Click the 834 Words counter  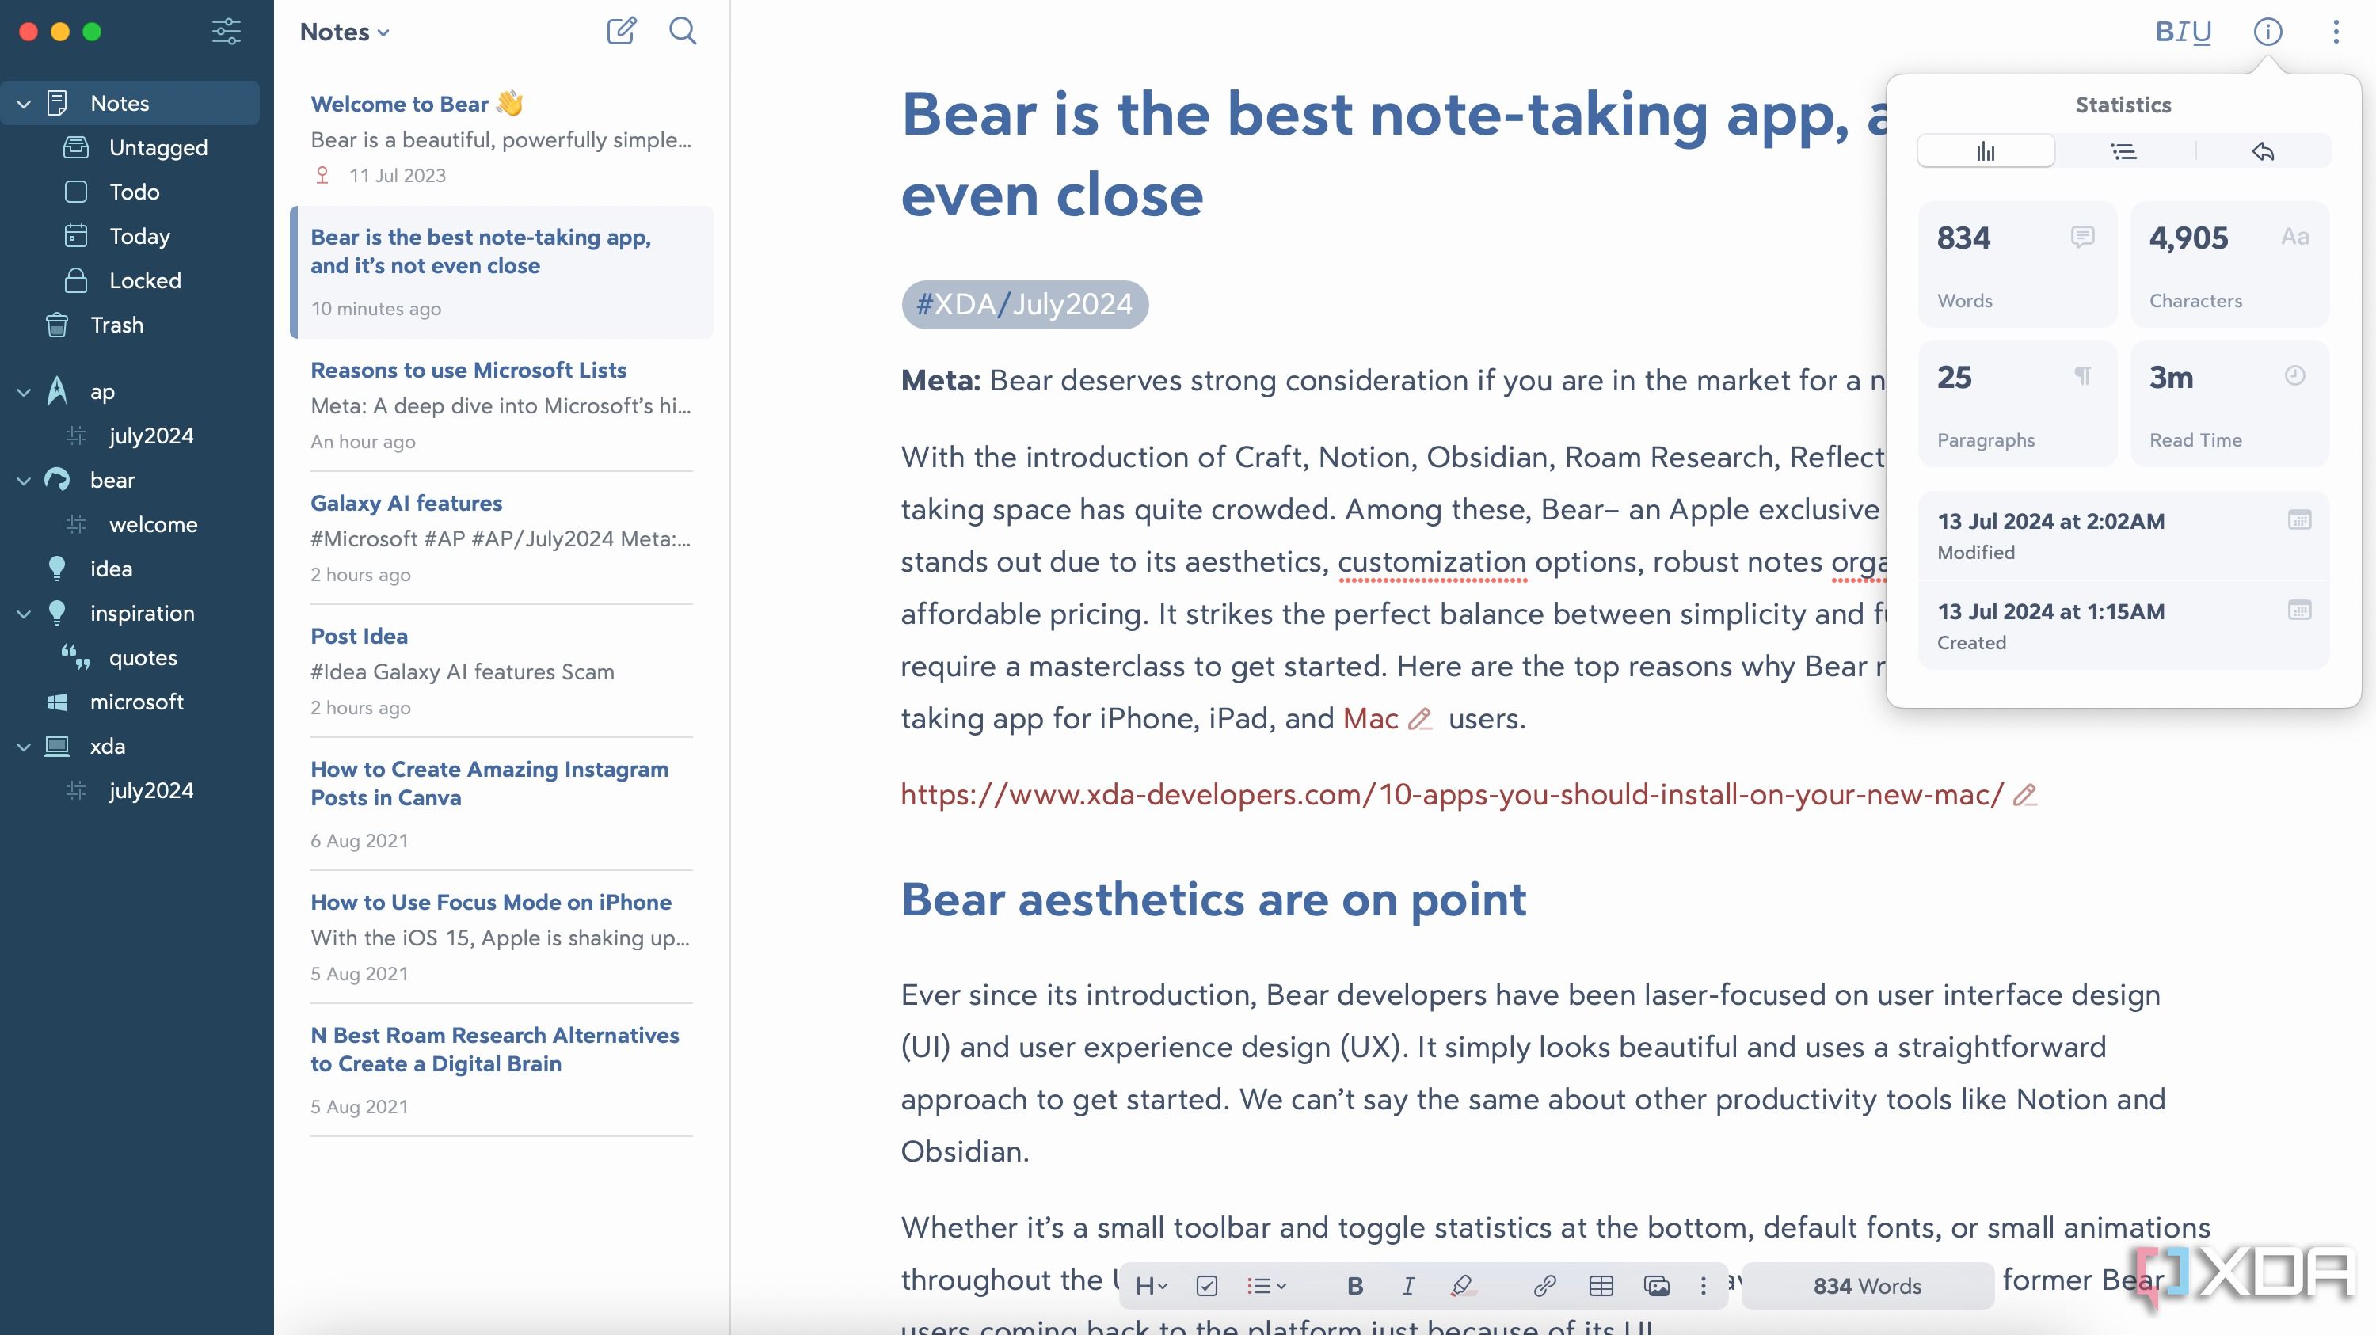click(x=1867, y=1286)
